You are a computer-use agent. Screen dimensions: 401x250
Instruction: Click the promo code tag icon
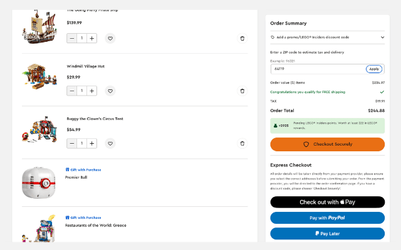click(273, 37)
